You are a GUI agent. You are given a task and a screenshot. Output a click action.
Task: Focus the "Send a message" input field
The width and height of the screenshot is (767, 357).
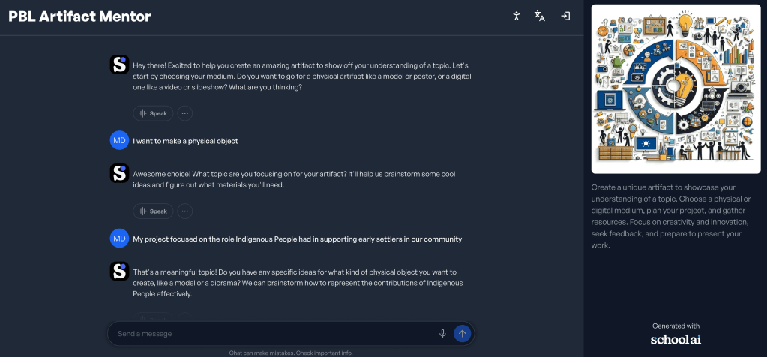[274, 334]
